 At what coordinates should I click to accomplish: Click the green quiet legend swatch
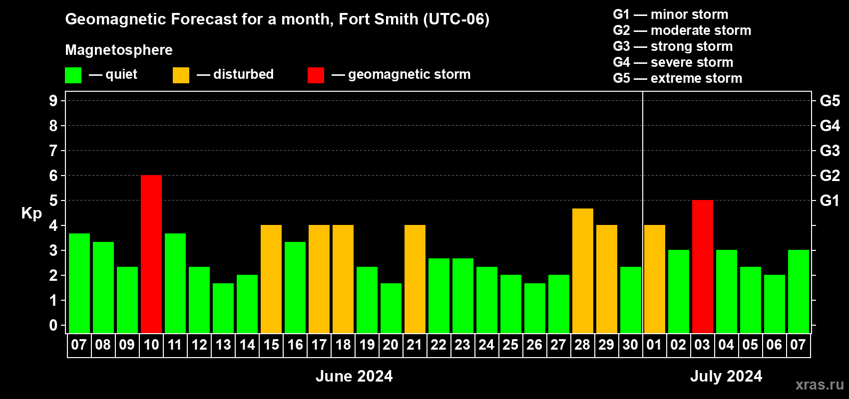[73, 75]
